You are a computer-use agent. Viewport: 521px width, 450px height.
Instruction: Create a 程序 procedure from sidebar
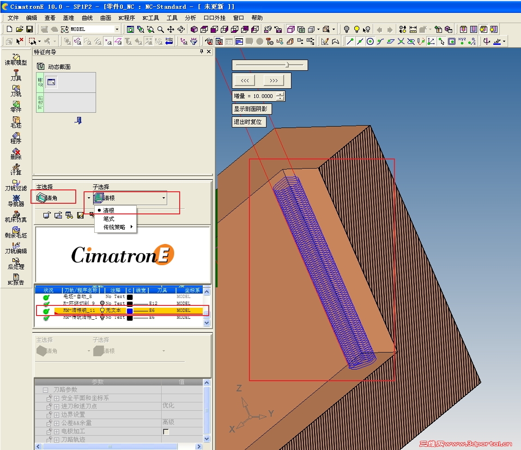click(16, 138)
